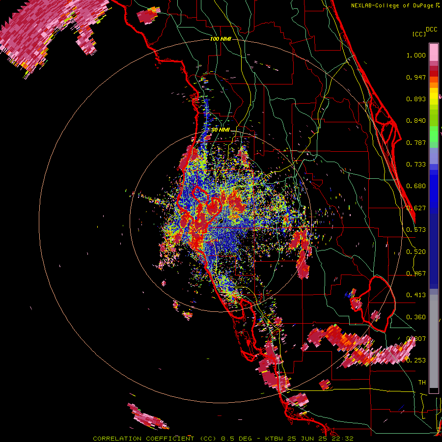
Task: Click the pink top segment of color bar
Action: click(x=434, y=52)
